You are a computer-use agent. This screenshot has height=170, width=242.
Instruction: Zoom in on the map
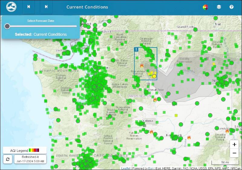pyautogui.click(x=234, y=145)
